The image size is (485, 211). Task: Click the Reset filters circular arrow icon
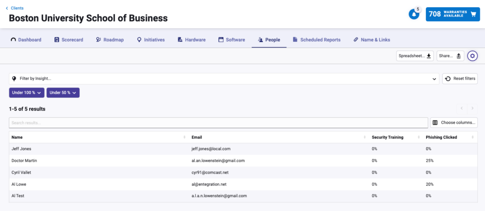[448, 79]
